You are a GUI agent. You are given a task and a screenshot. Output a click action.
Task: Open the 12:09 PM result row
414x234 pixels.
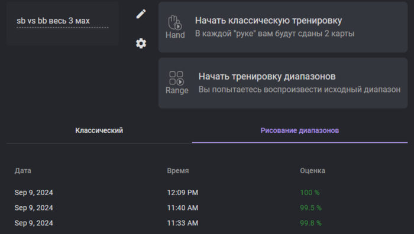pos(207,192)
